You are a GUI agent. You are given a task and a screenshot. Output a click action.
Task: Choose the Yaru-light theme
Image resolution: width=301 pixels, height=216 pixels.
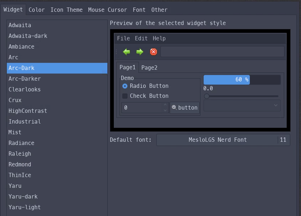pos(57,207)
